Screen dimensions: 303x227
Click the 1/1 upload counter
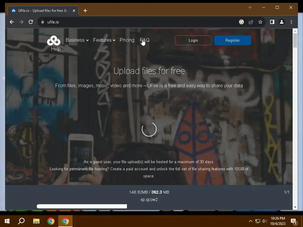pyautogui.click(x=286, y=192)
